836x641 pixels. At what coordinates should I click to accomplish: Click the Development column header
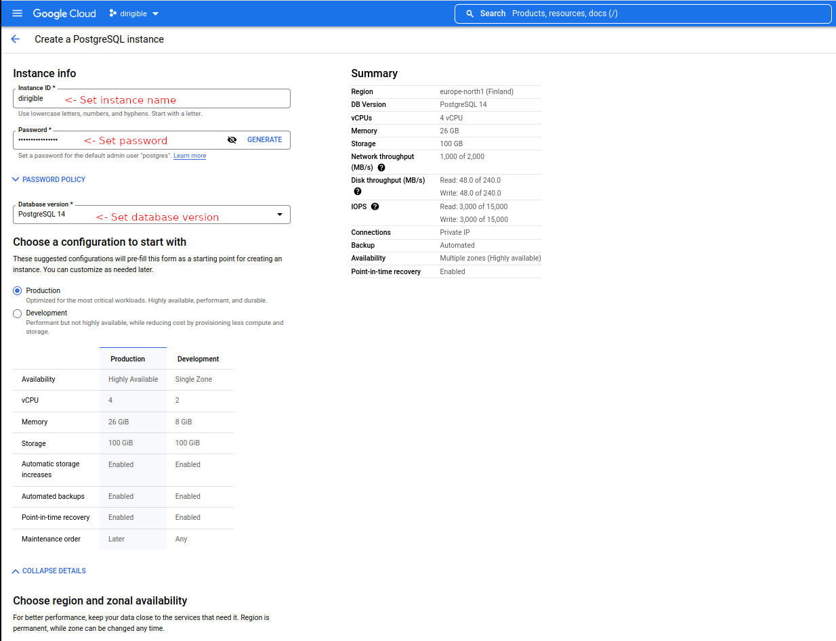pos(198,359)
